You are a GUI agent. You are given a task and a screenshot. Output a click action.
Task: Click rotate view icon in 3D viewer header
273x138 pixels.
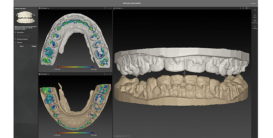pyautogui.click(x=244, y=8)
